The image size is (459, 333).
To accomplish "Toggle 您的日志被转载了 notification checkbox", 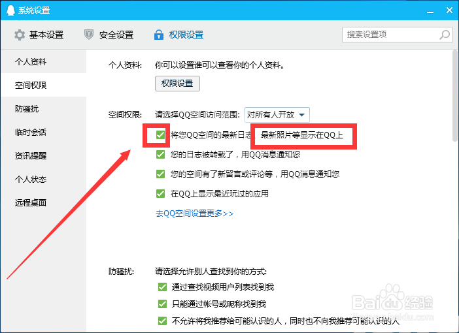I will [x=160, y=154].
